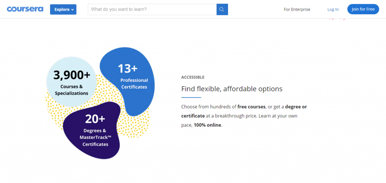The height and width of the screenshot is (183, 386).
Task: Open the For Enterprise link
Action: [x=297, y=9]
